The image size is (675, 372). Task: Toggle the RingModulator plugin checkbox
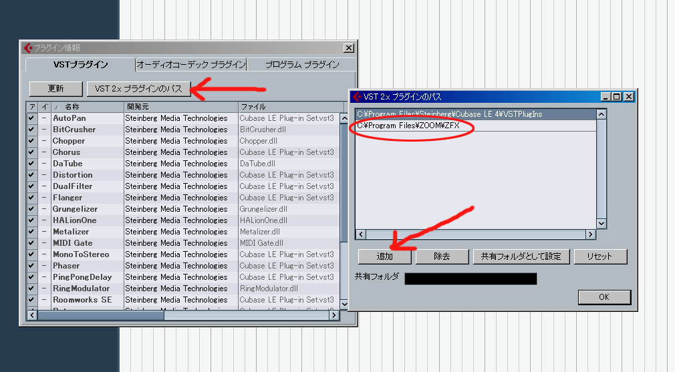(31, 288)
